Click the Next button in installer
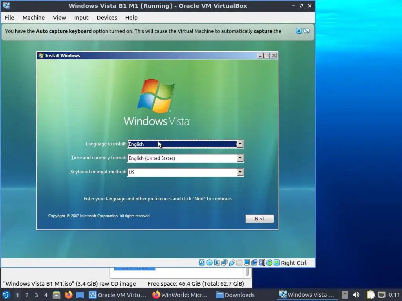402x301 pixels. click(259, 219)
